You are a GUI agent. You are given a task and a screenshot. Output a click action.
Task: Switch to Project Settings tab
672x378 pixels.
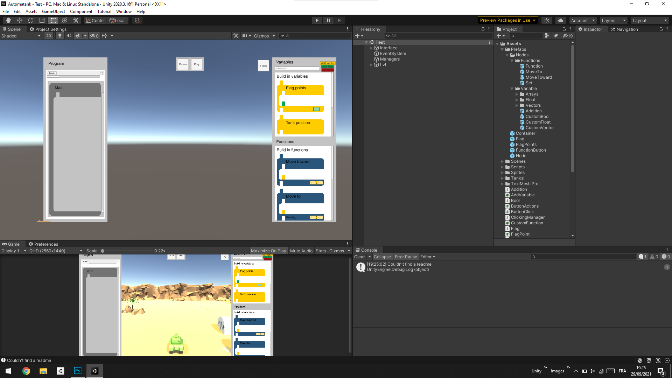(x=48, y=29)
